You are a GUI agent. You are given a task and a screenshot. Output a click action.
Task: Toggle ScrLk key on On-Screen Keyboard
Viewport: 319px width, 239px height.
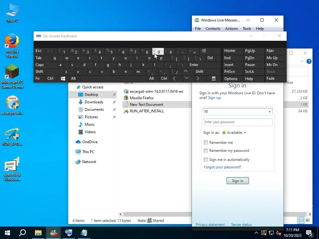[x=250, y=72]
